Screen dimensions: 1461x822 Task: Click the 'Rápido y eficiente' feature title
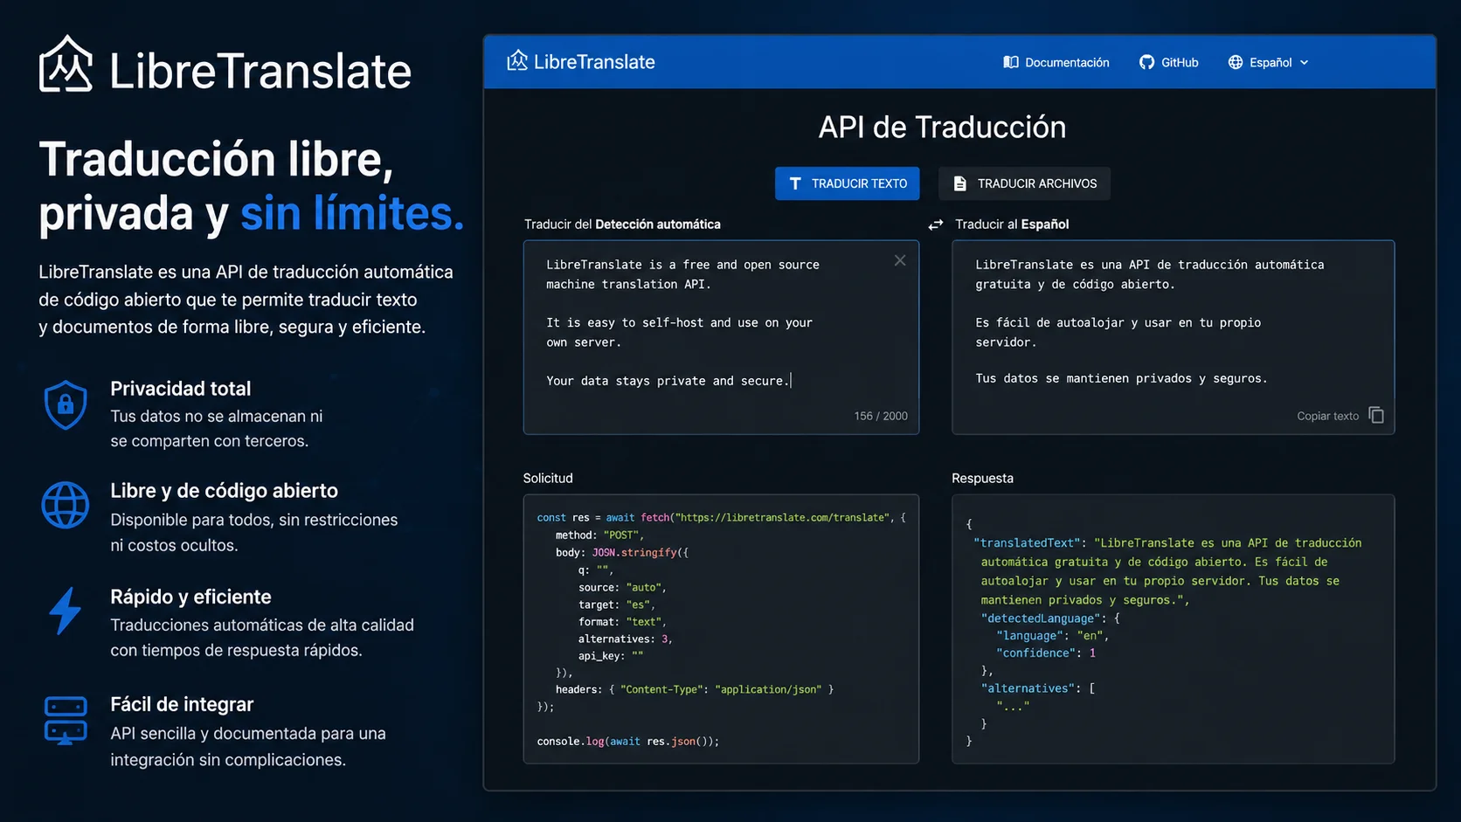point(190,597)
